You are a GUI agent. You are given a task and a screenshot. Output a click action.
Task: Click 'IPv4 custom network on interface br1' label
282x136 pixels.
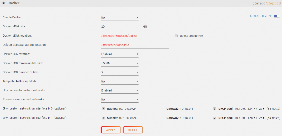[x=35, y=118]
